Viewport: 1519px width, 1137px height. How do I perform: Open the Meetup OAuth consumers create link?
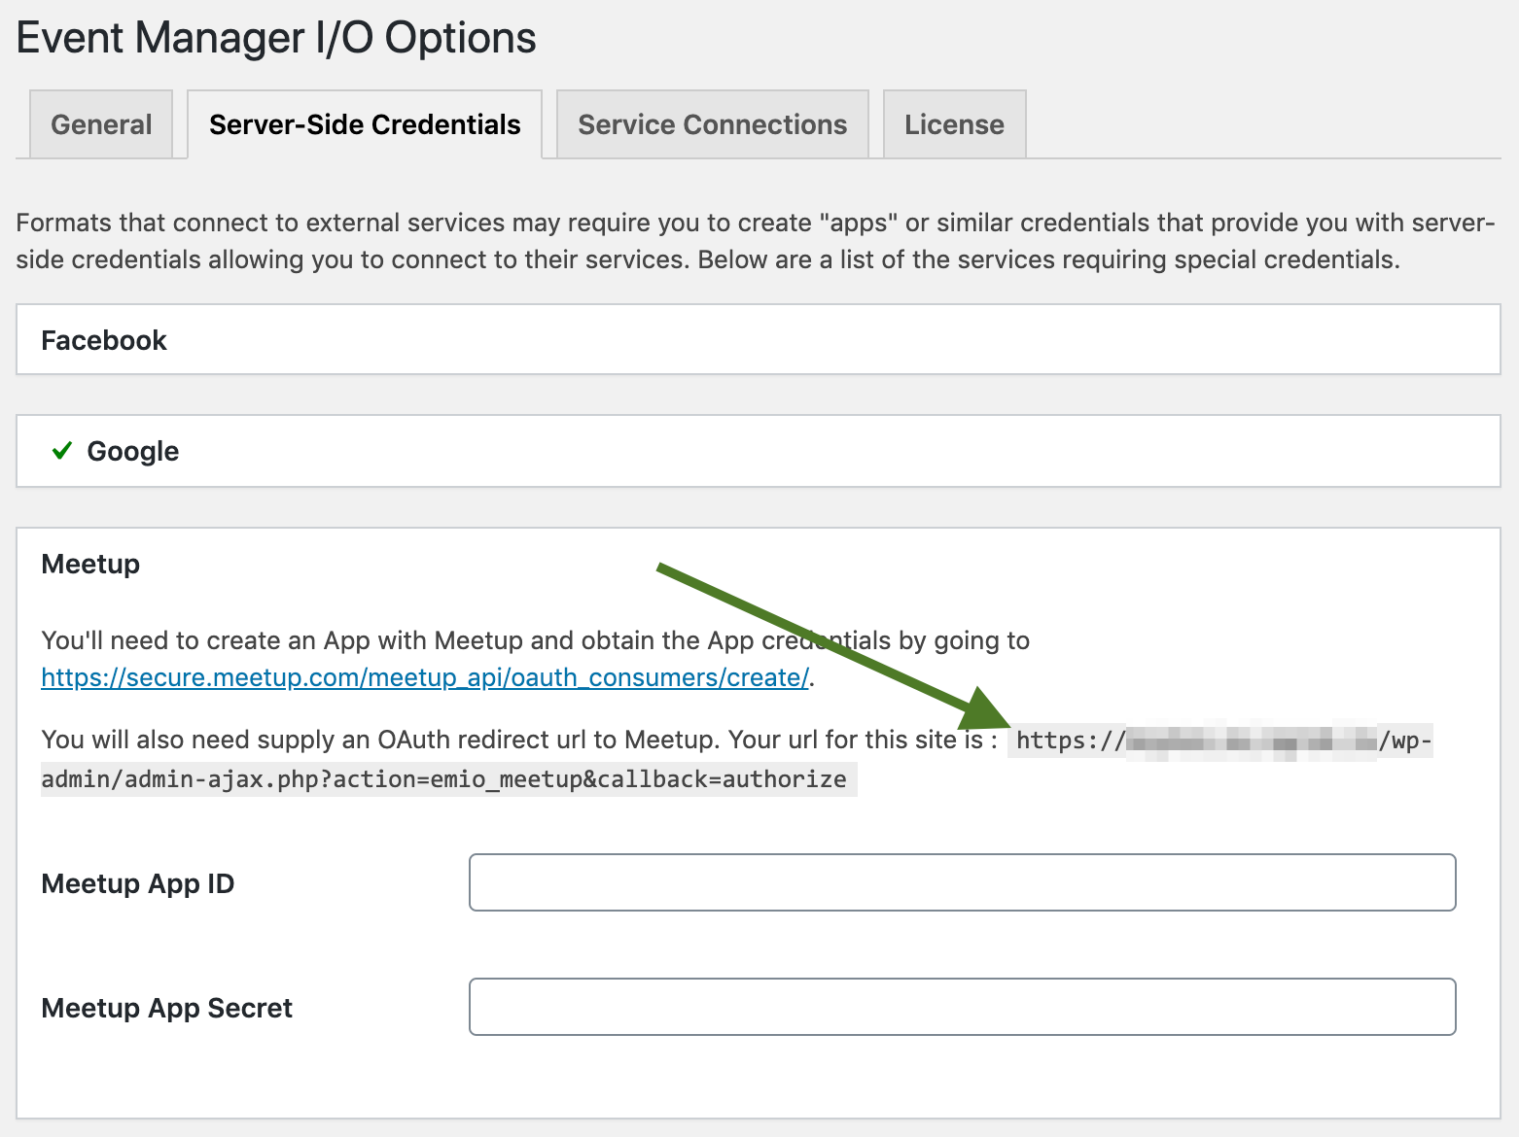423,677
